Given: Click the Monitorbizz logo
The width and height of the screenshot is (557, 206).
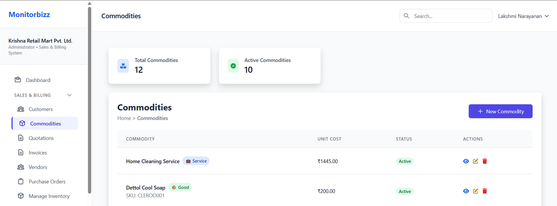Looking at the screenshot, I should 29,15.
